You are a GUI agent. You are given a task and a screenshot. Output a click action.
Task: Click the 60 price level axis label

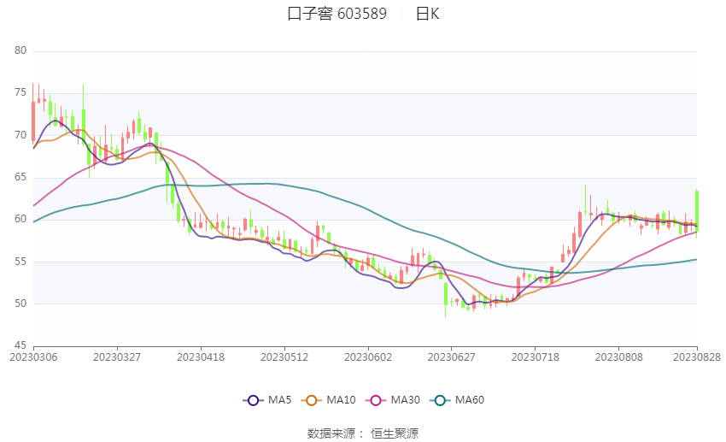pyautogui.click(x=20, y=219)
